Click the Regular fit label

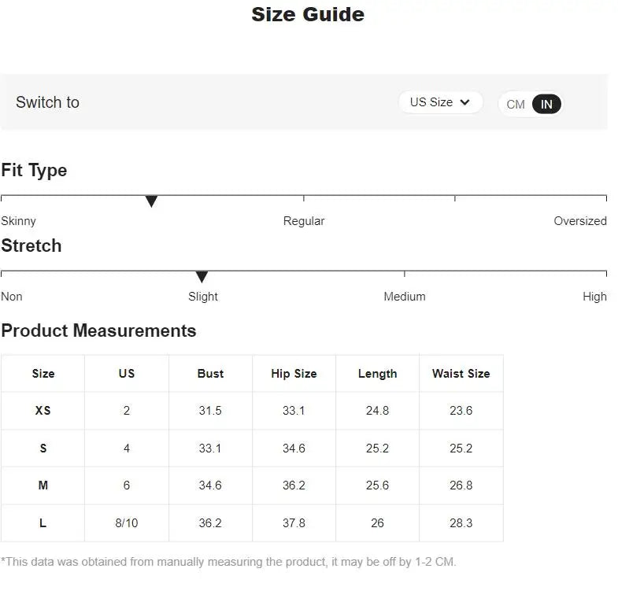point(304,221)
